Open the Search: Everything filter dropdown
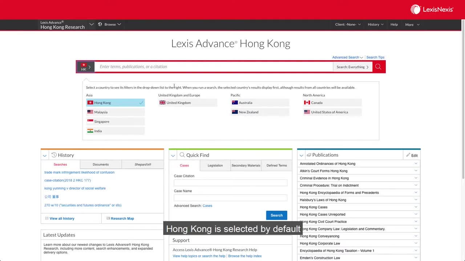Viewport: 465px width, 261px height. pos(352,67)
